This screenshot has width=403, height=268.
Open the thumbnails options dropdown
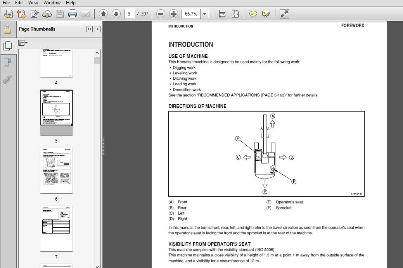click(22, 43)
